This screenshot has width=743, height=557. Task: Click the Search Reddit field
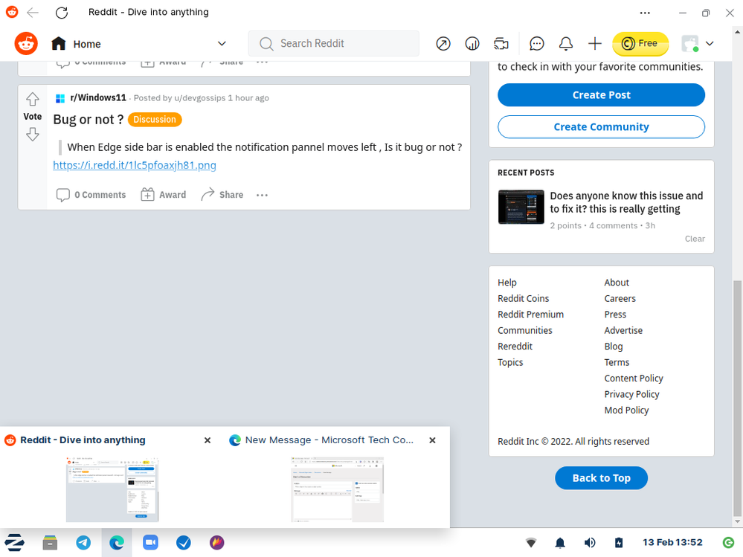(334, 44)
